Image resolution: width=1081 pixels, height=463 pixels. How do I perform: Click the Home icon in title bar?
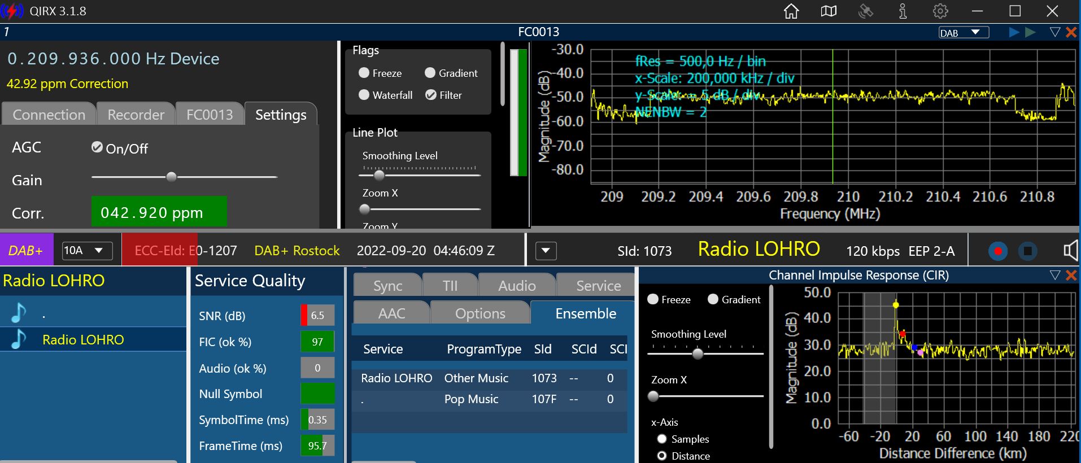tap(791, 11)
